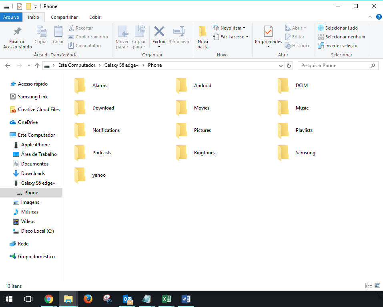Select Disco Local (C:) in the sidebar
Viewport: 383px width, 307px height.
tap(37, 231)
